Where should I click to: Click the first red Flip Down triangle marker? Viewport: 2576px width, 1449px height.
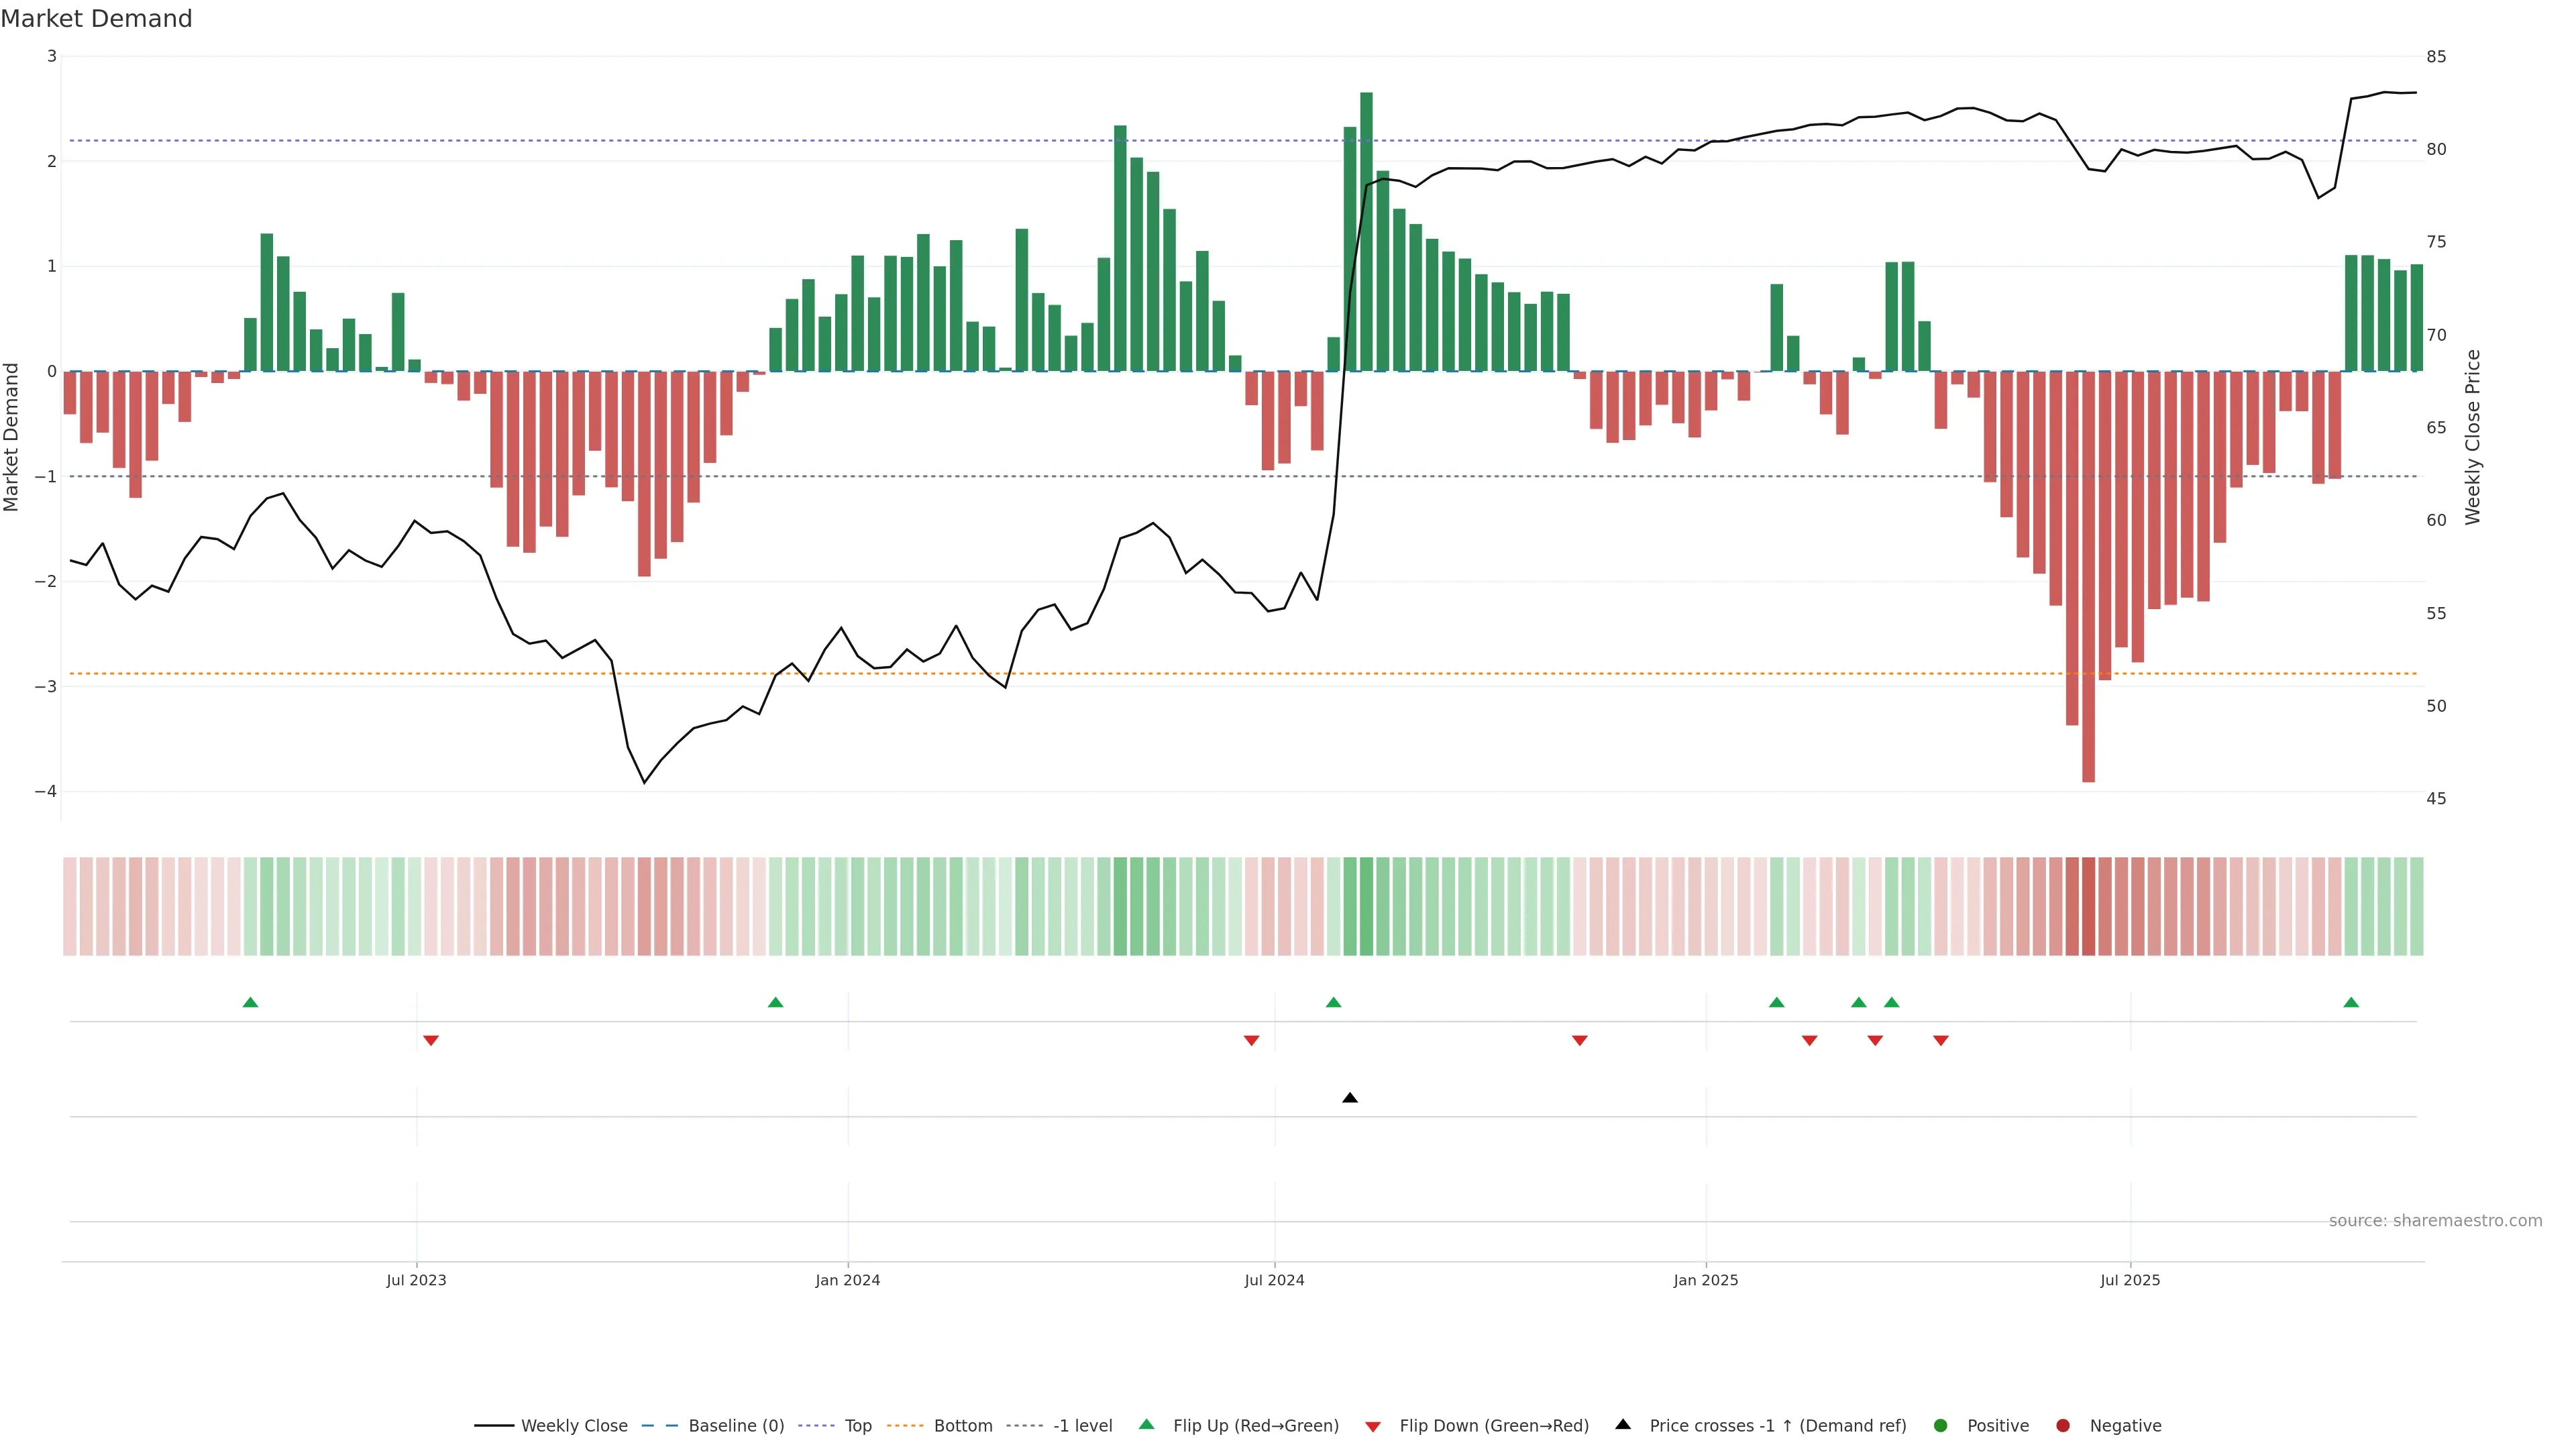(430, 1041)
